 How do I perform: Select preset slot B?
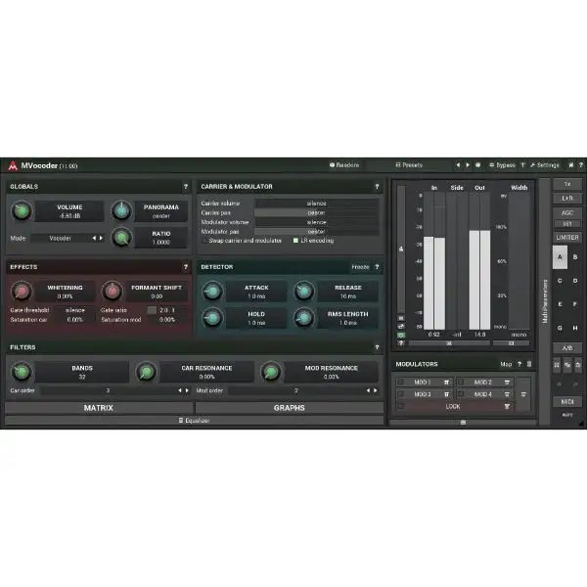575,257
